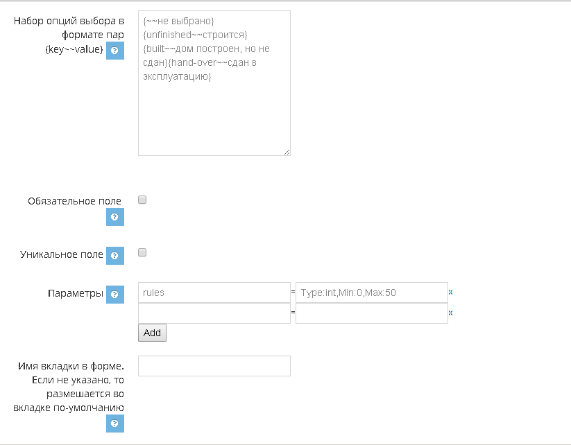Enable the Обязательное поле checkbox

[142, 200]
